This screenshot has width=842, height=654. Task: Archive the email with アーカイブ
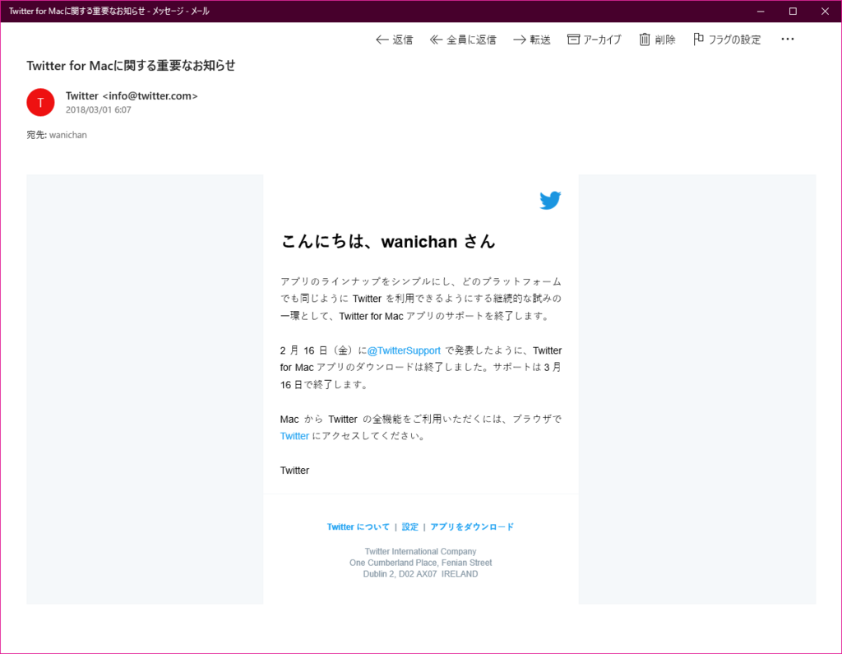594,39
